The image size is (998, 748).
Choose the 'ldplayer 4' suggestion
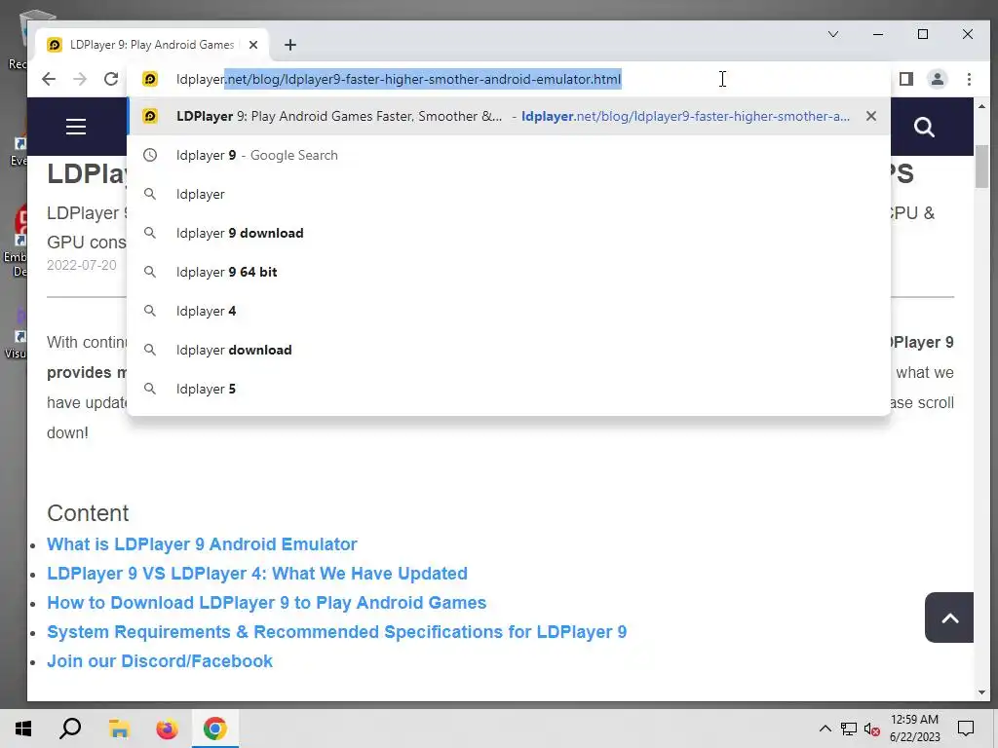pyautogui.click(x=509, y=311)
